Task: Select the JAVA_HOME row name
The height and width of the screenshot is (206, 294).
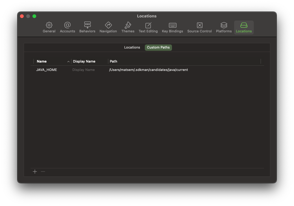Action: (x=47, y=70)
